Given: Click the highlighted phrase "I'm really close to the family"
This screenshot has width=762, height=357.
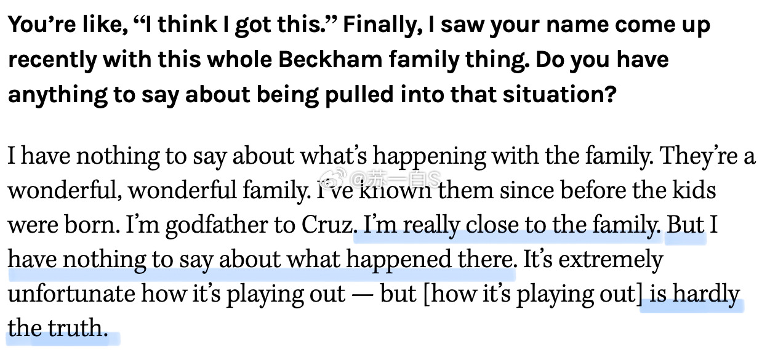Looking at the screenshot, I should click(x=511, y=226).
